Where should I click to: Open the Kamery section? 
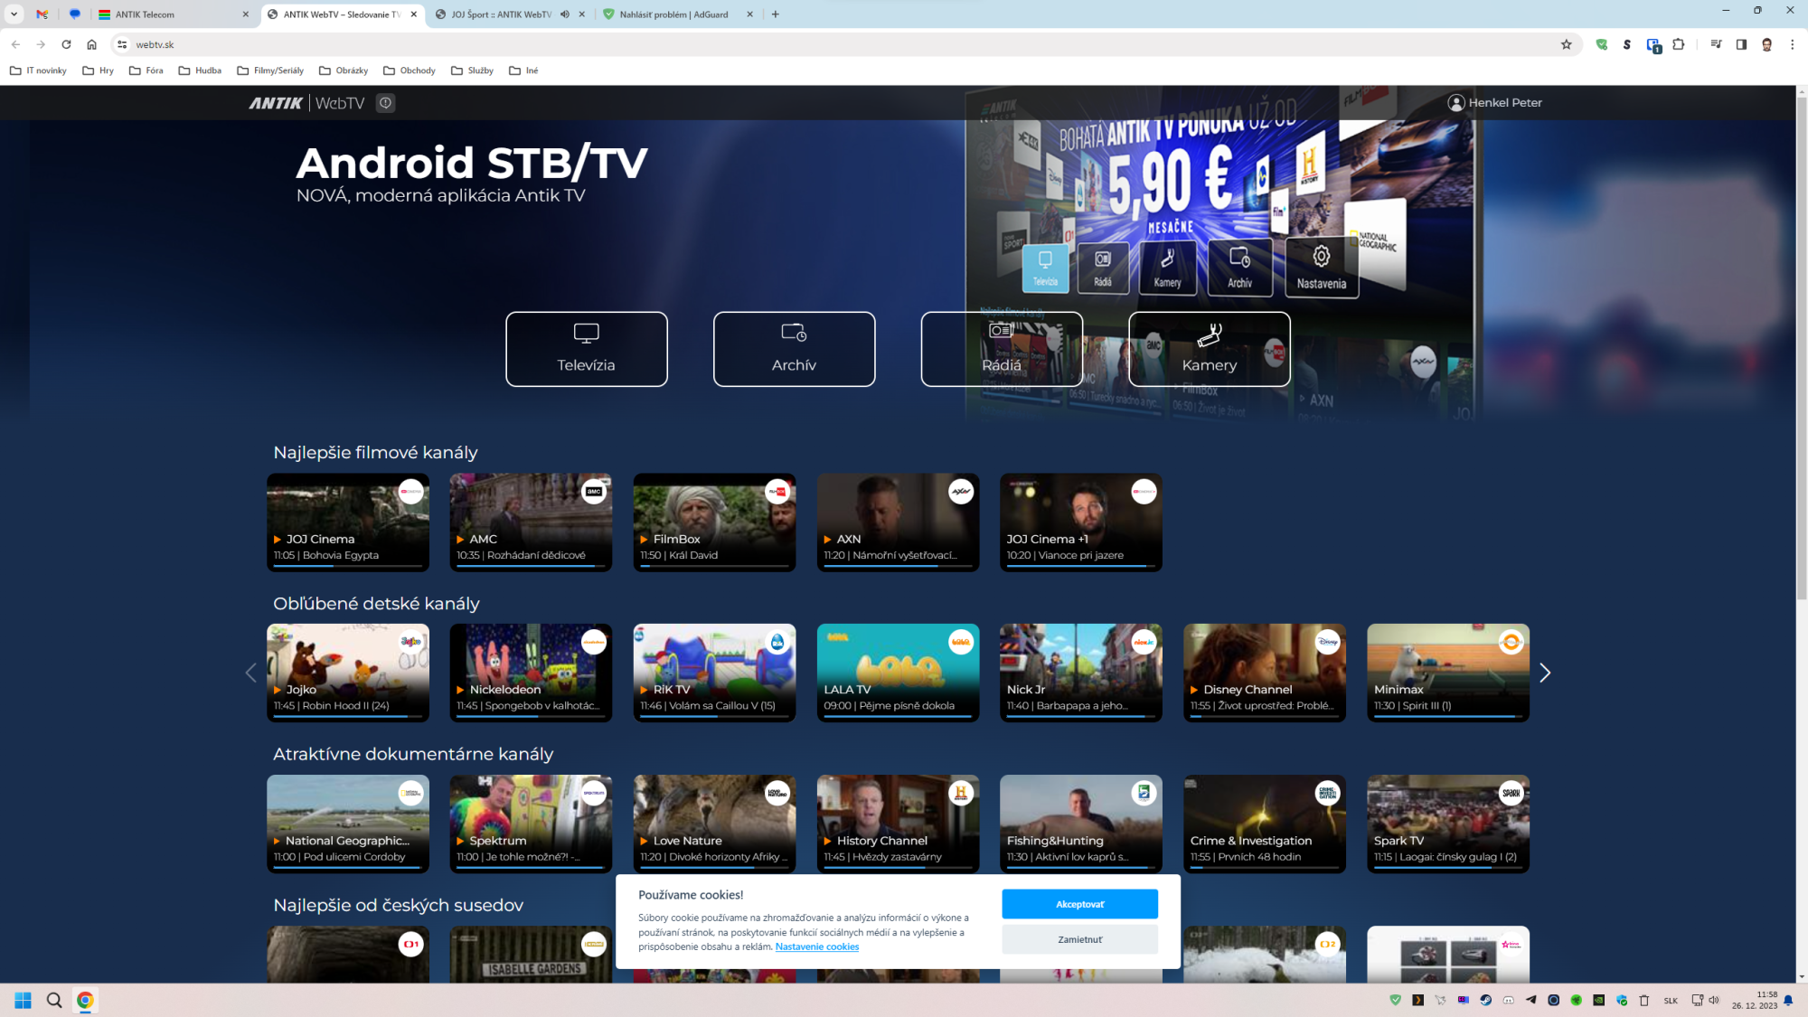(x=1209, y=349)
